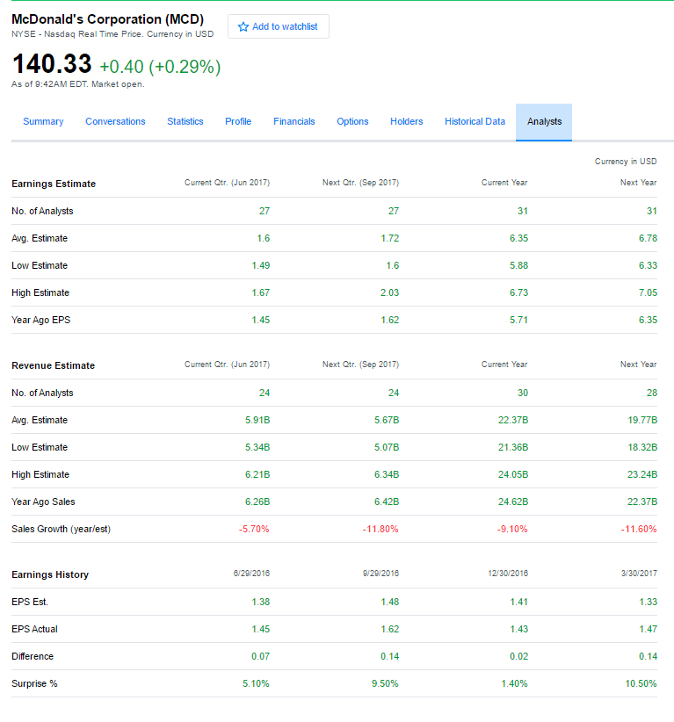The height and width of the screenshot is (722, 674).
Task: Click the Year Ago EPS value 5.71
Action: pyautogui.click(x=518, y=320)
